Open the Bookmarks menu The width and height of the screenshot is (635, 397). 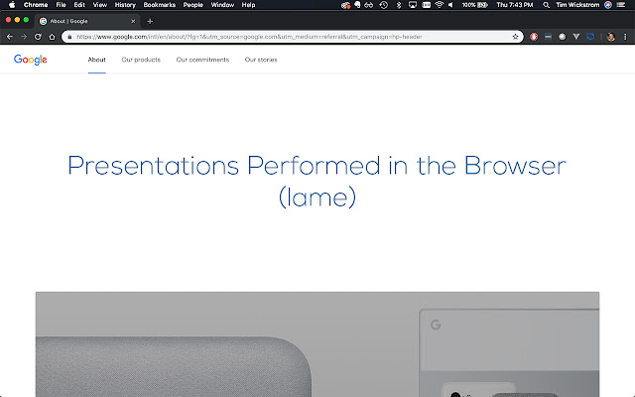159,5
